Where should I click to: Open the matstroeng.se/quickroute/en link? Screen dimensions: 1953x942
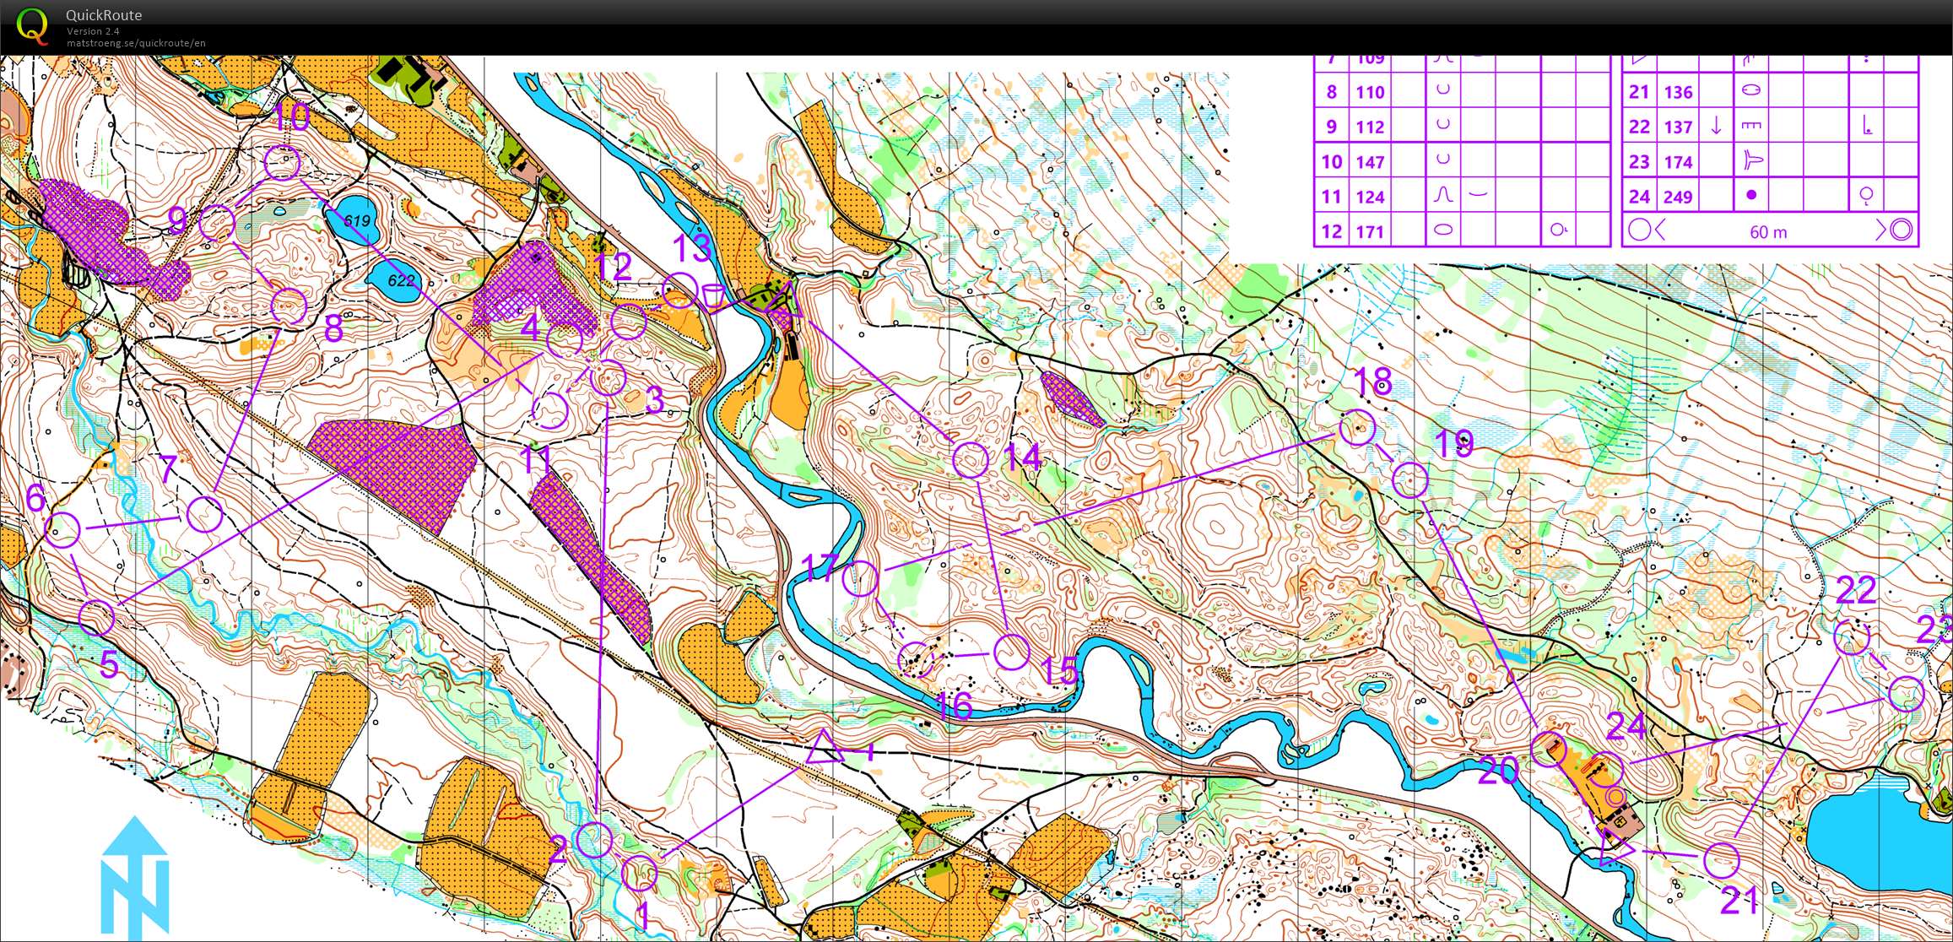click(x=136, y=43)
